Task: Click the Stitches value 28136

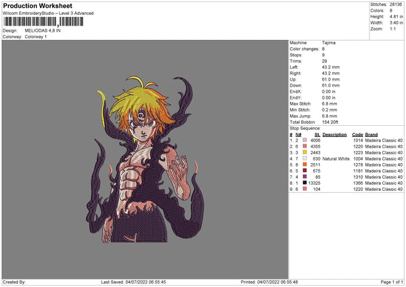Action: [x=396, y=5]
